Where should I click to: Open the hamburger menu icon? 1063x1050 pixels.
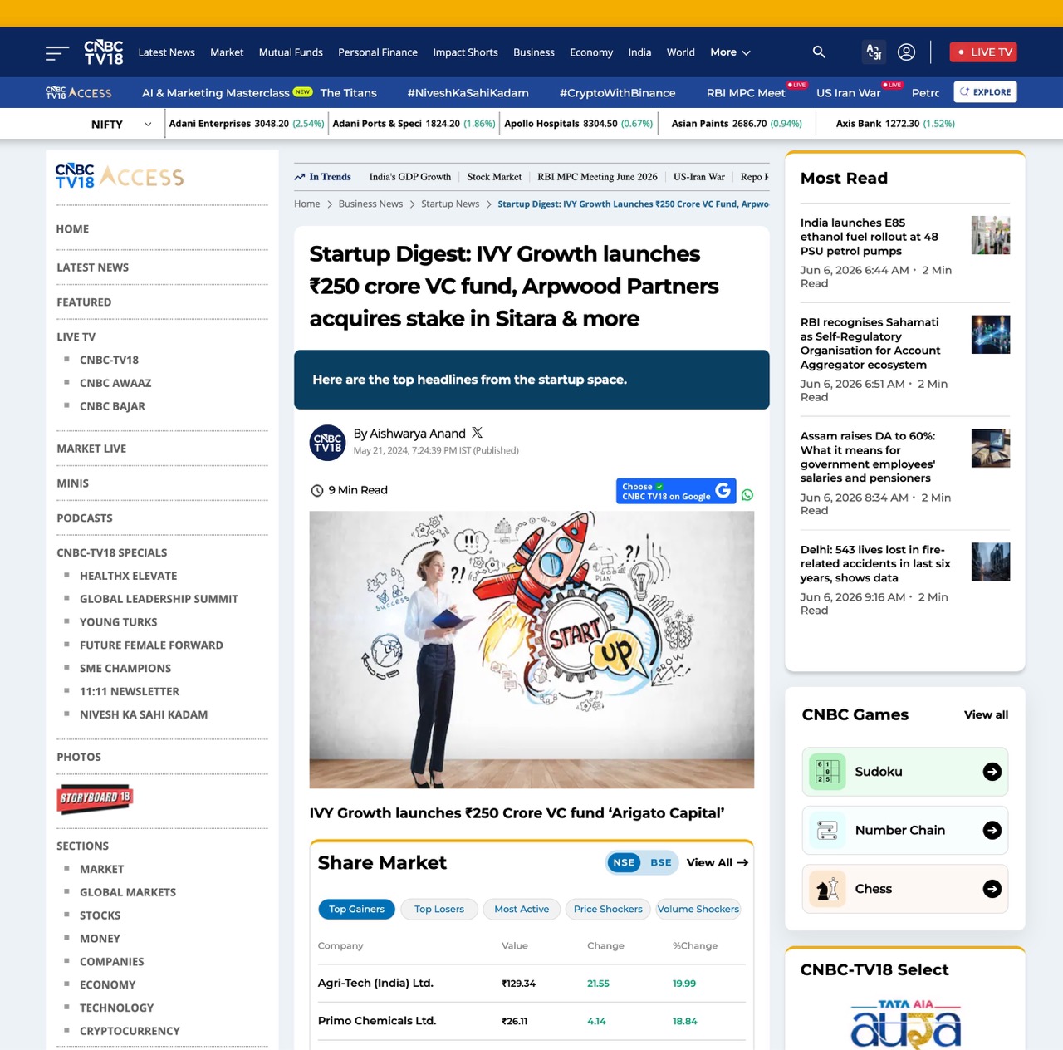click(x=56, y=53)
